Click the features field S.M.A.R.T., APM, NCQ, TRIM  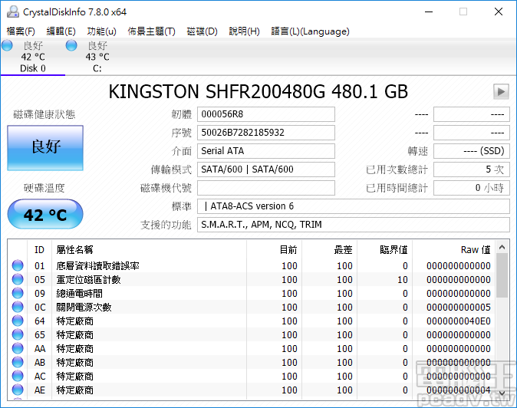click(x=354, y=225)
